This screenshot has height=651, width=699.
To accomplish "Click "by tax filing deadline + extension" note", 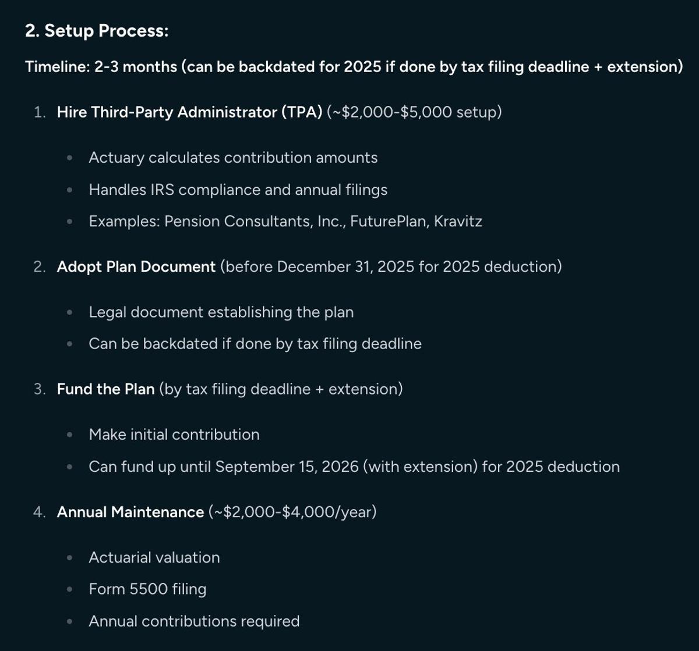I will point(280,389).
